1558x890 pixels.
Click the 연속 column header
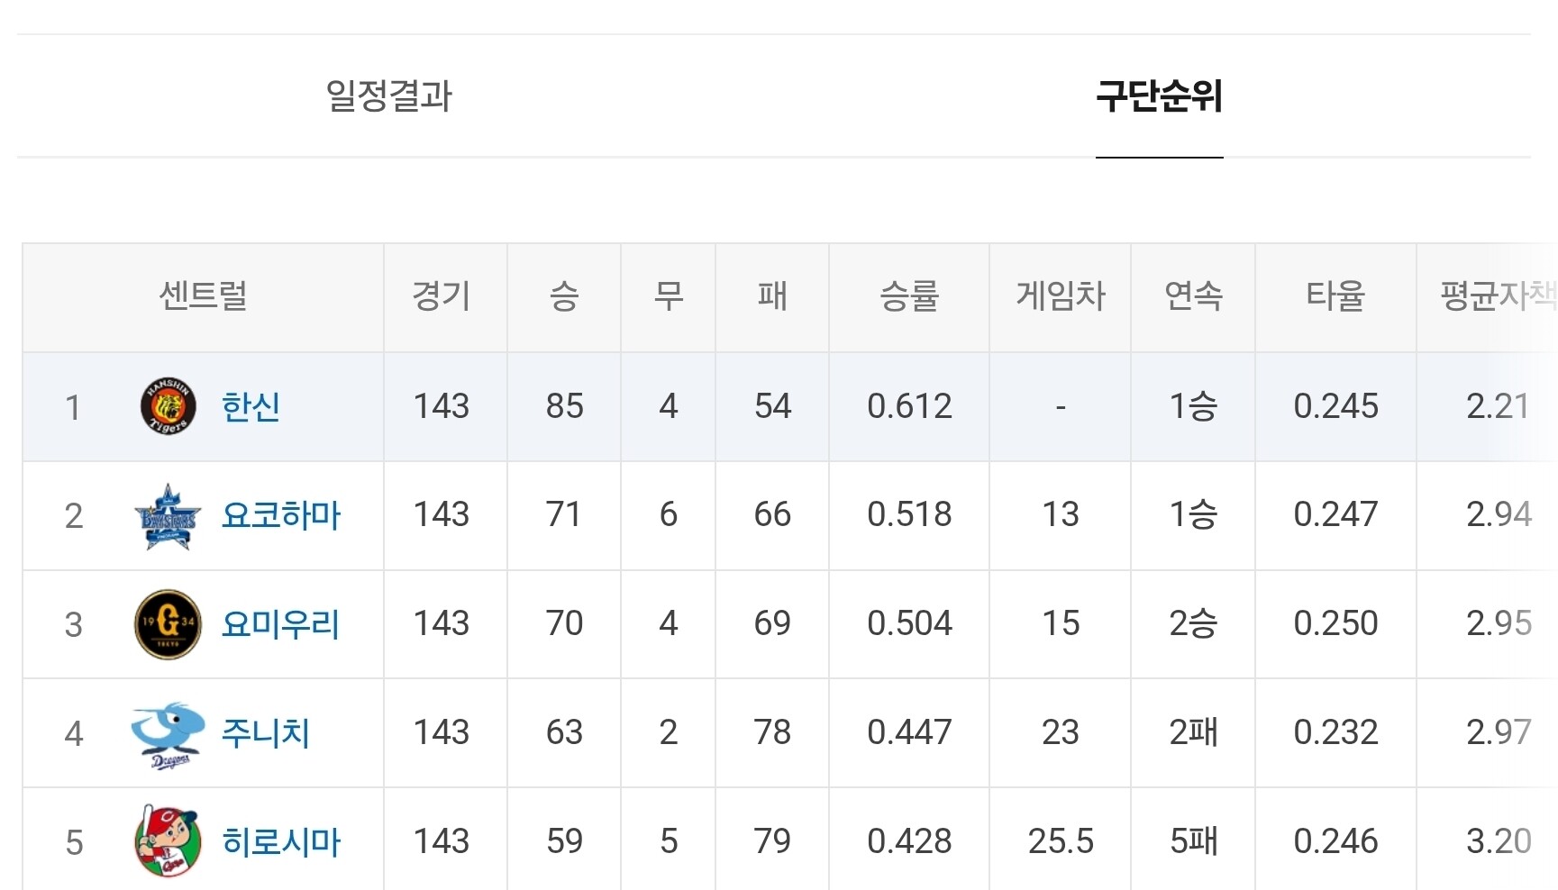coord(1193,296)
